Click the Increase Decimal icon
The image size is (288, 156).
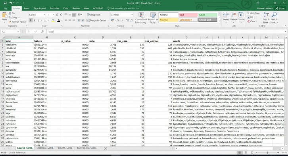tap(127, 20)
